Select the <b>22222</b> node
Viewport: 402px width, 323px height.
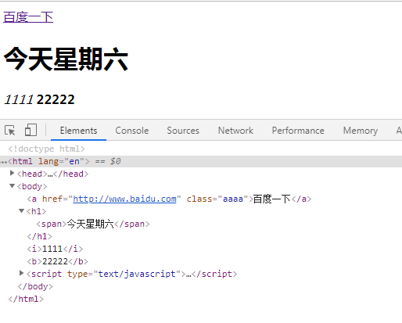coord(57,261)
